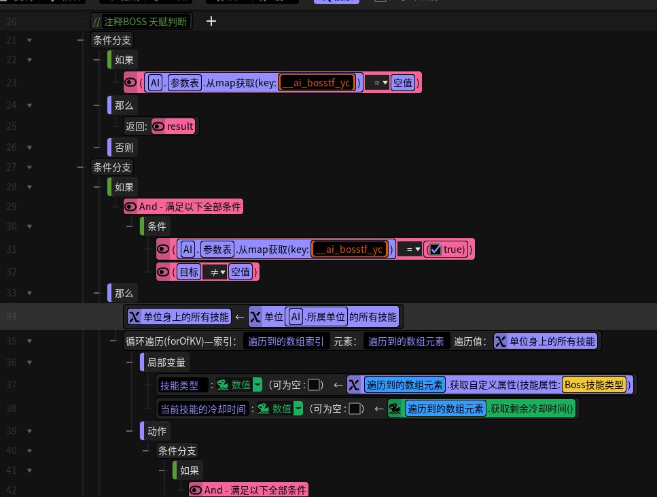657x497 pixels.
Task: Edit the __ai_bosstf_yc key on line 23
Action: click(317, 83)
